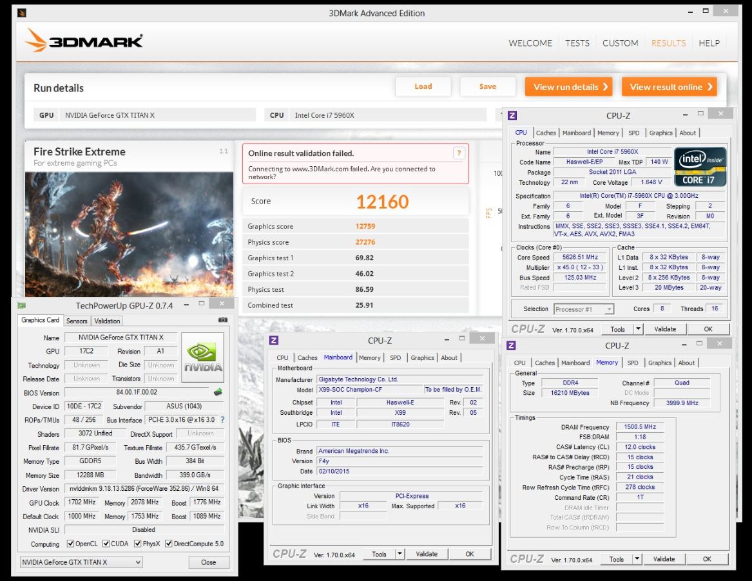Click OK in the CPU-Z Memory window

tap(707, 559)
